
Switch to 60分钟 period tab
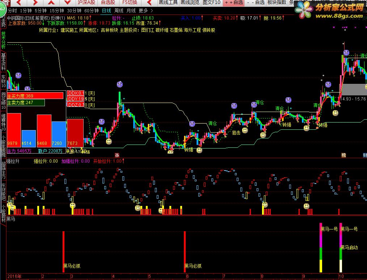tap(91, 11)
